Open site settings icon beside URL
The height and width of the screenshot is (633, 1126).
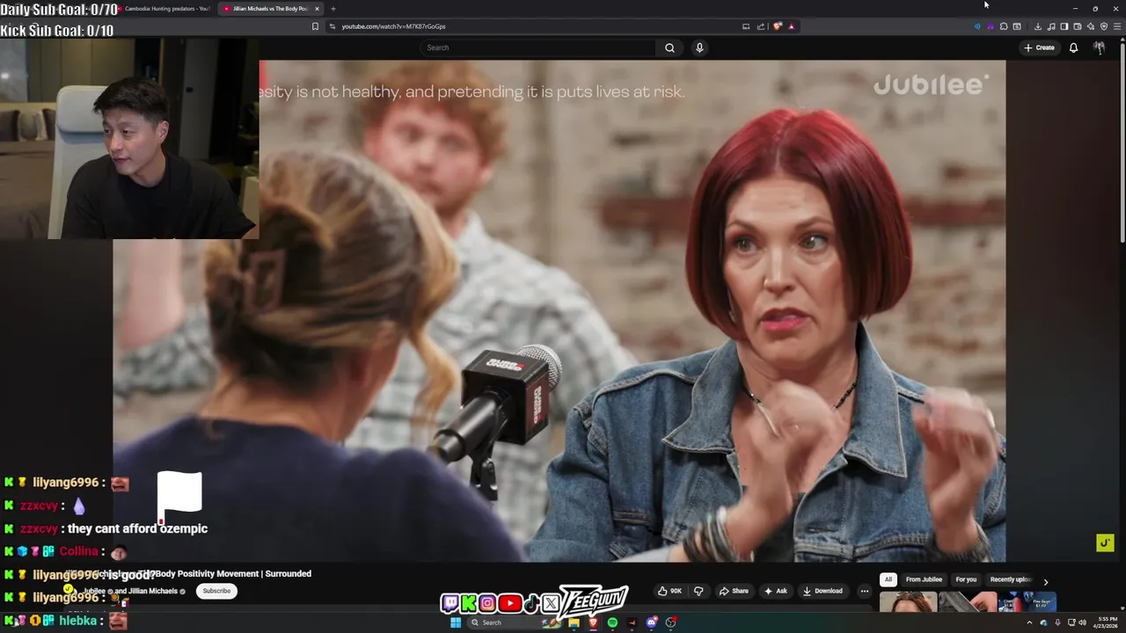pos(332,26)
